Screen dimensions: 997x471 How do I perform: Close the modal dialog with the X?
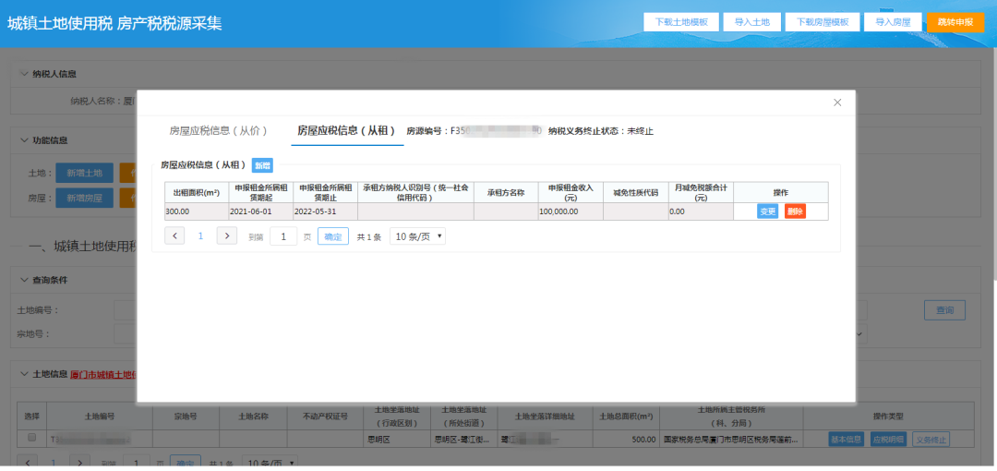(837, 103)
